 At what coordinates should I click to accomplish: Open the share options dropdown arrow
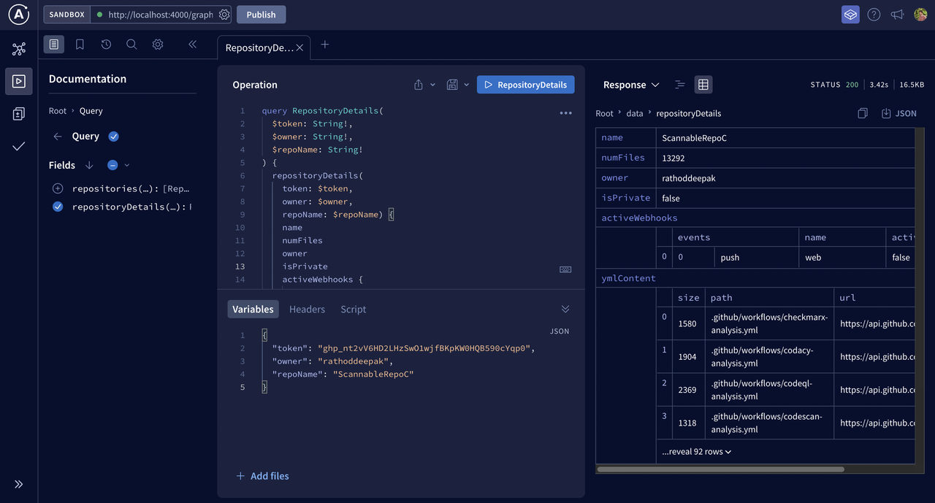pos(432,85)
